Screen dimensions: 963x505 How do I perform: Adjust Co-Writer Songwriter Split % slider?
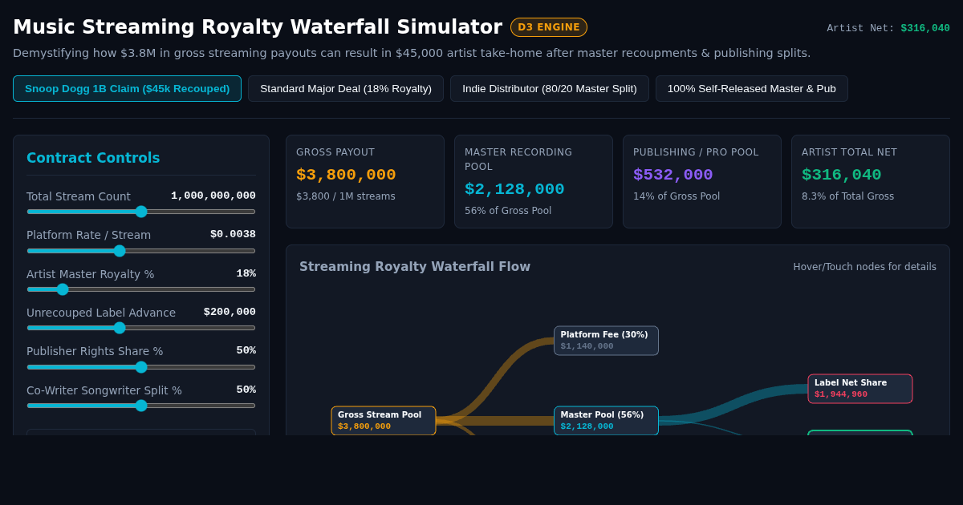[141, 406]
